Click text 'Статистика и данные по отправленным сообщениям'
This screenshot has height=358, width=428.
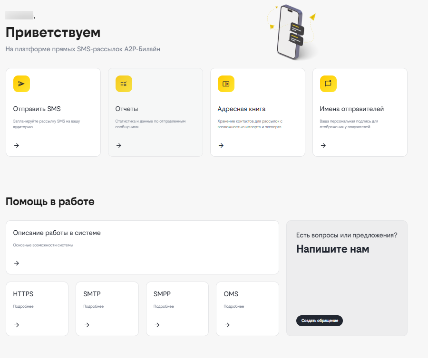point(150,124)
